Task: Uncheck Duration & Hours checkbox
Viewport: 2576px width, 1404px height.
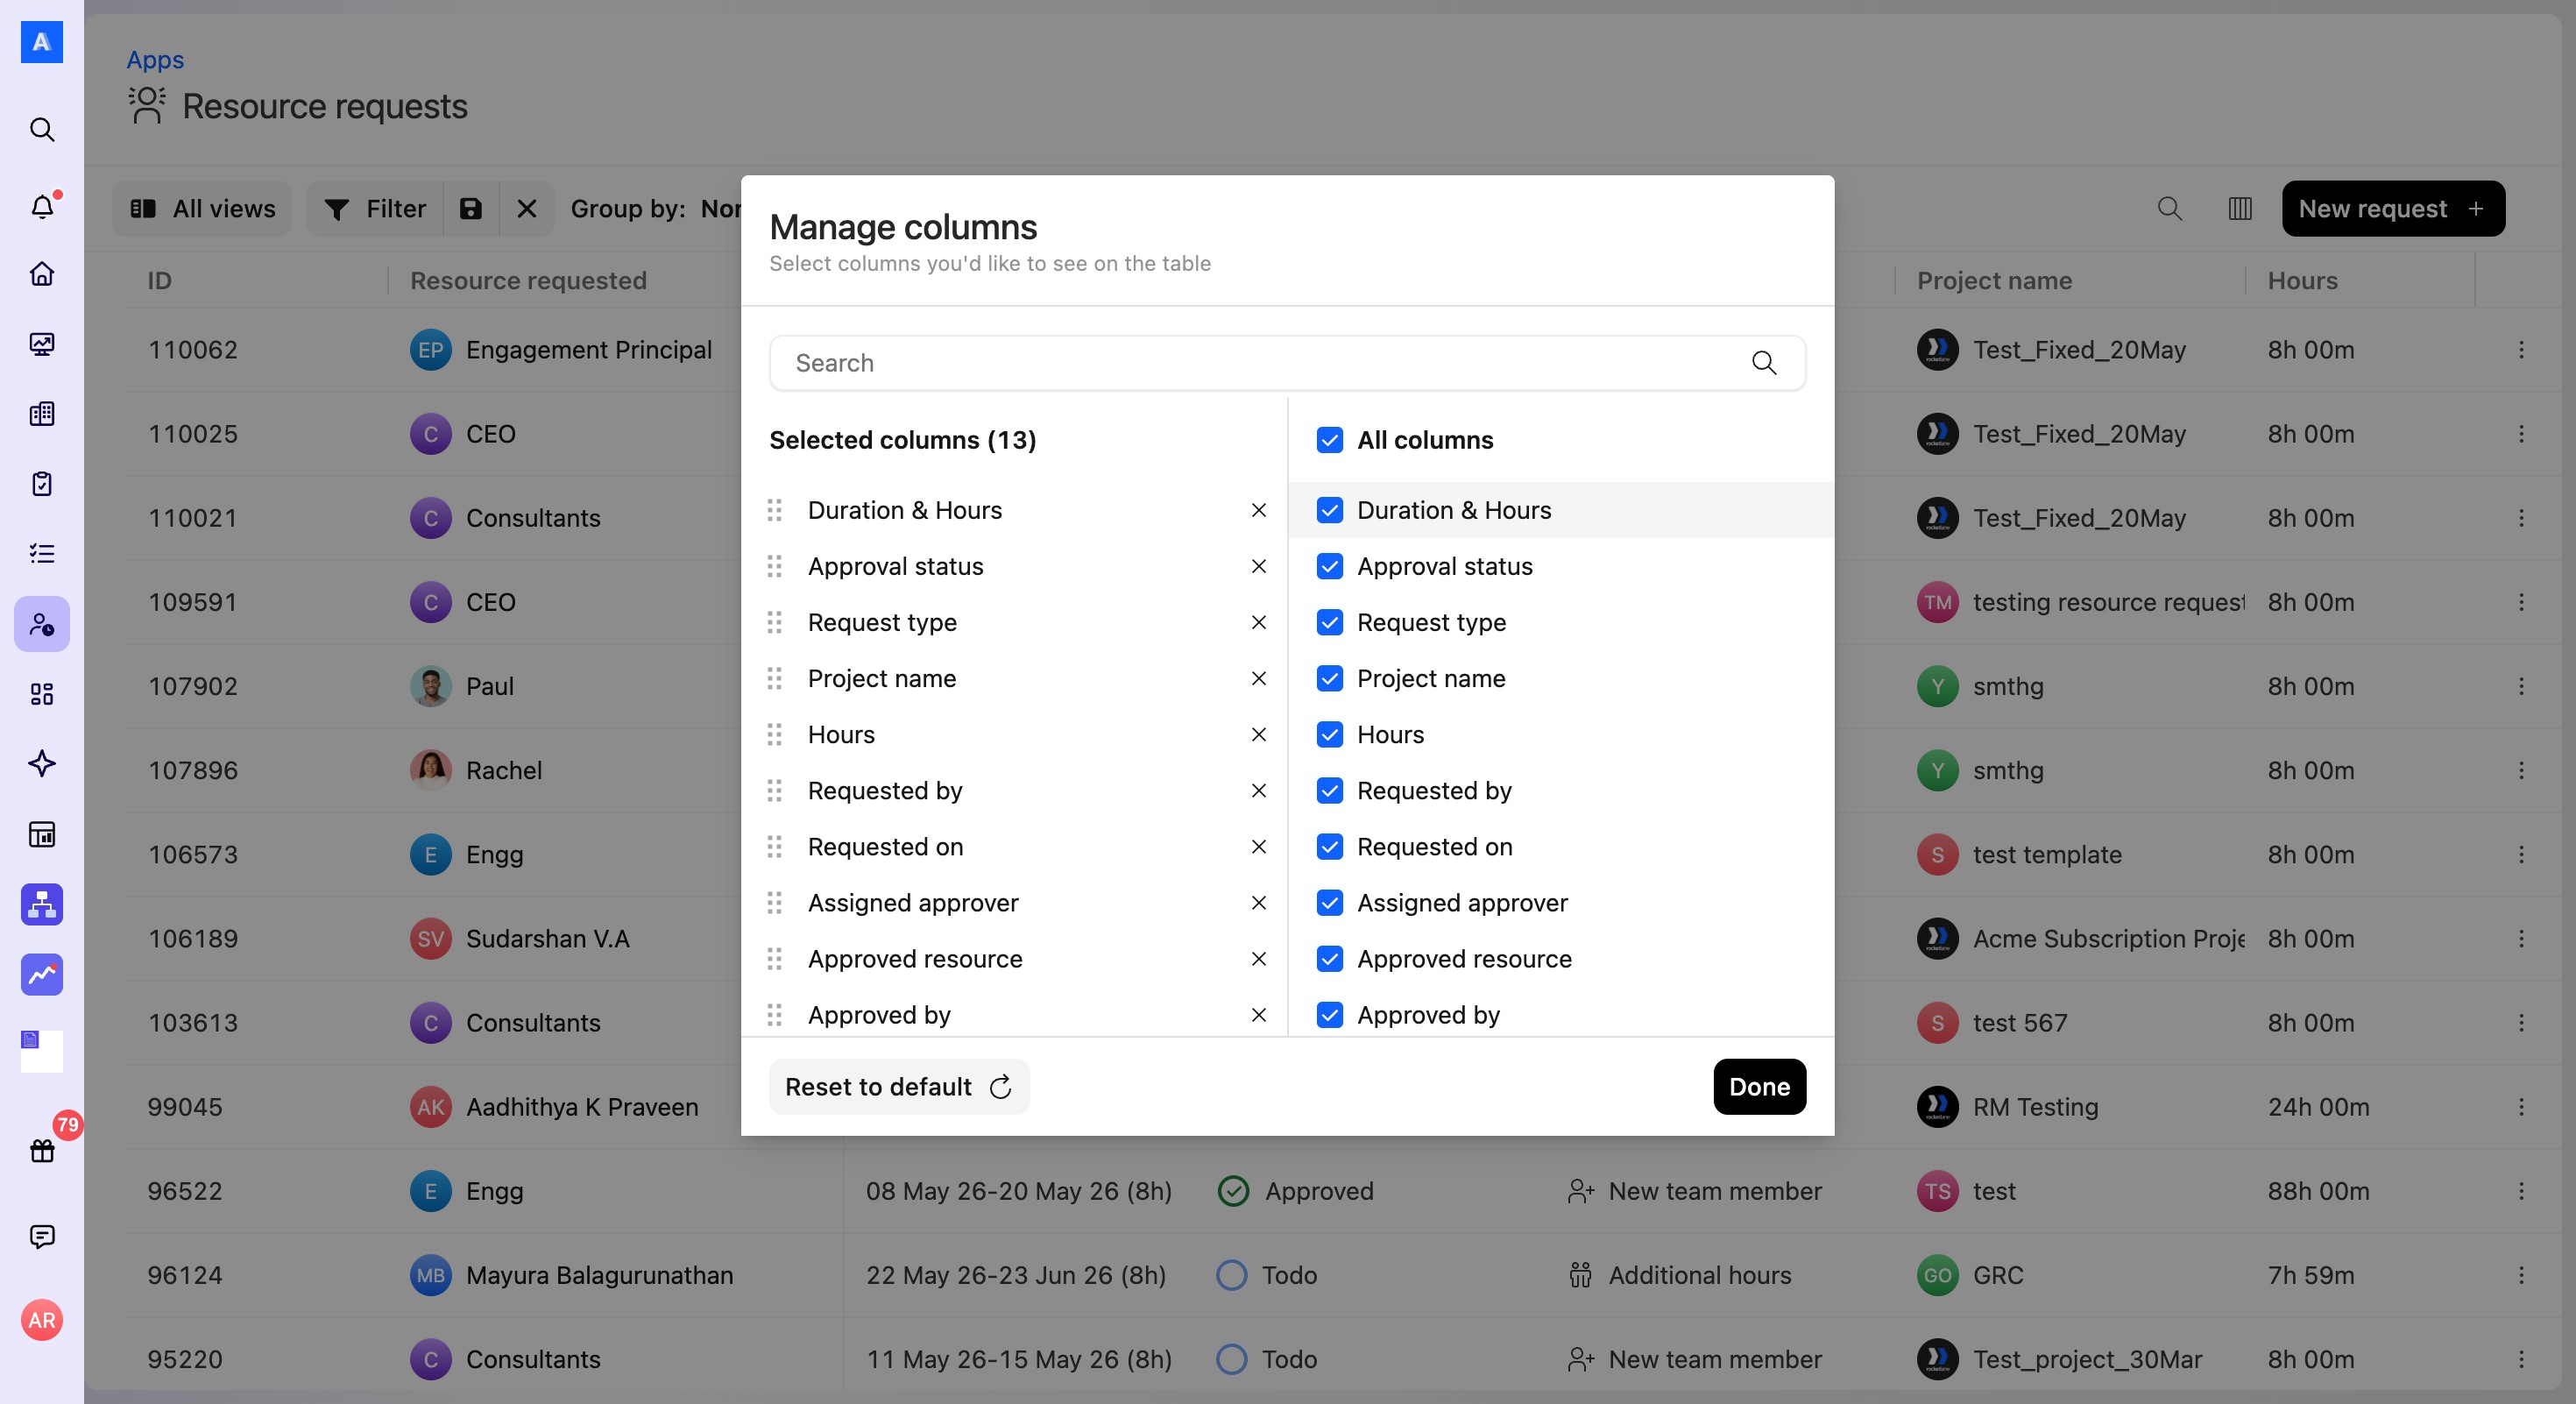Action: (1330, 510)
